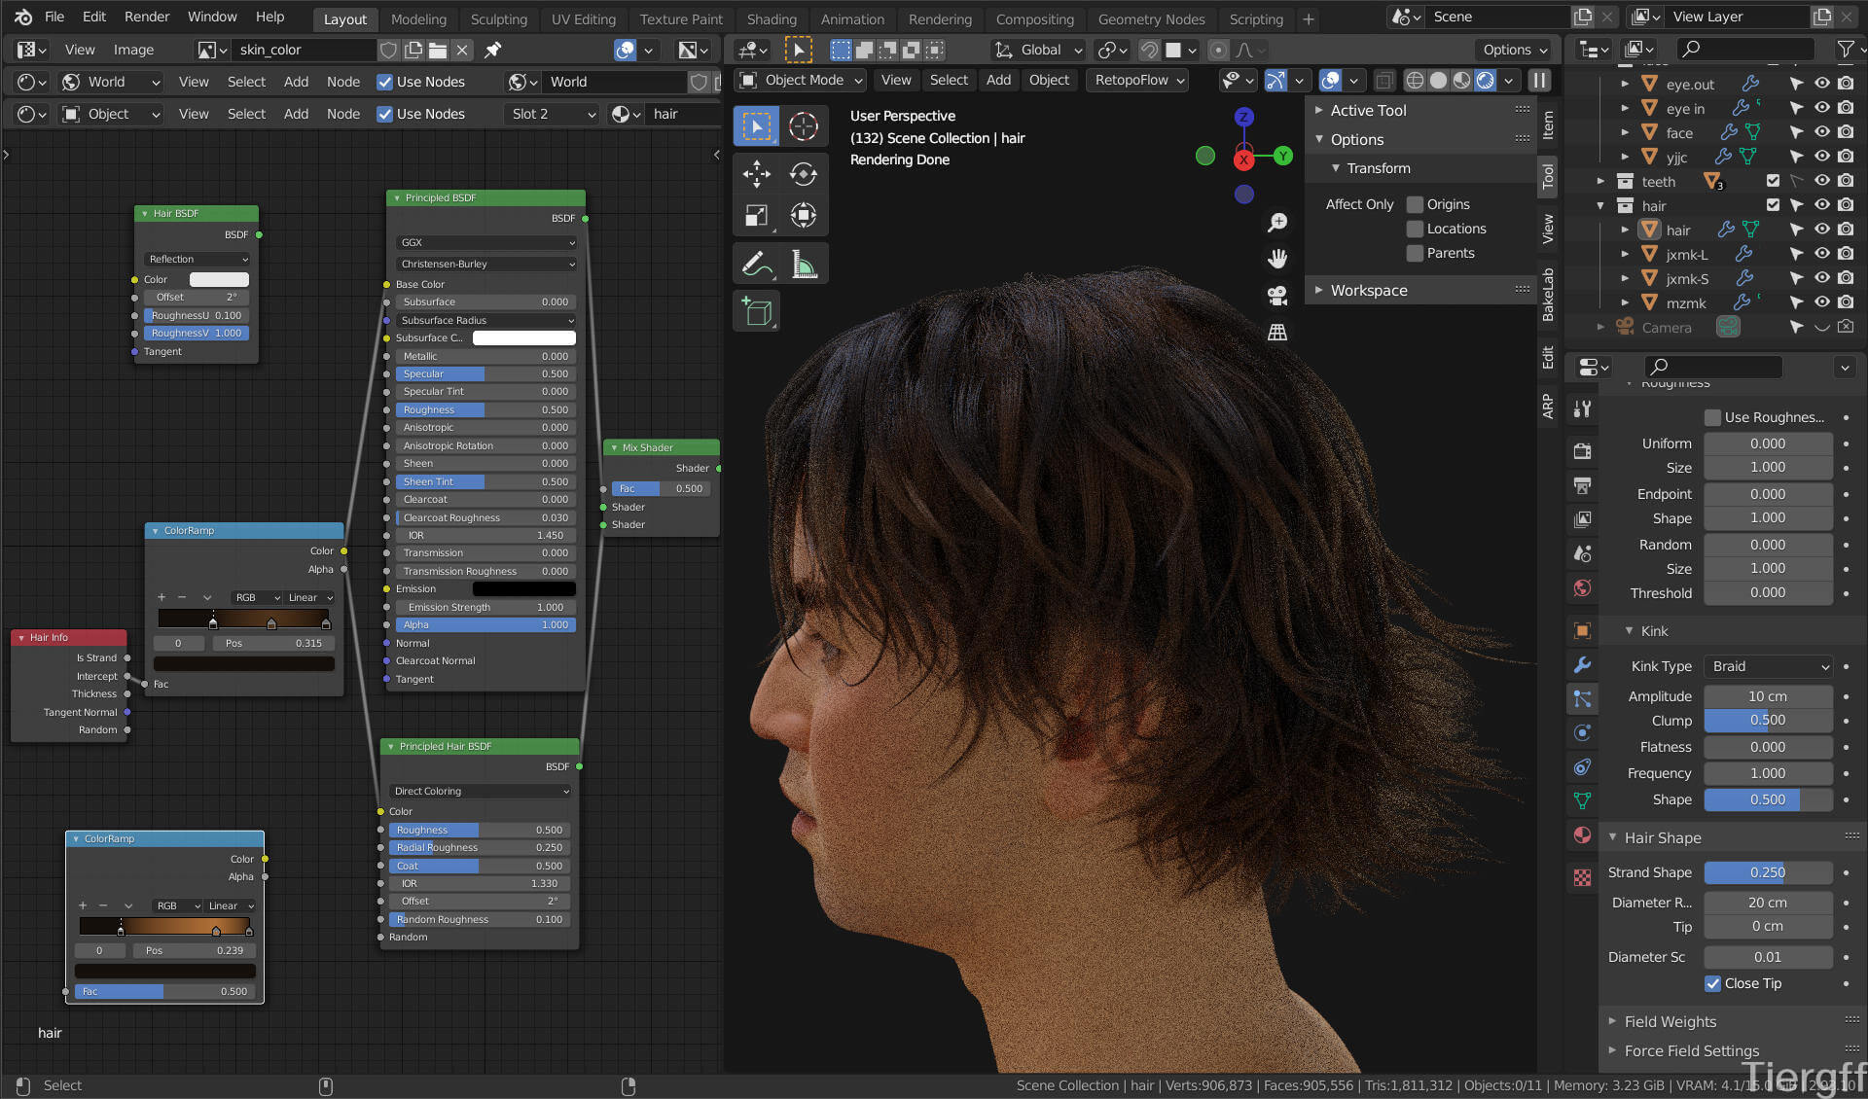Click the outliner search field

pyautogui.click(x=1746, y=49)
